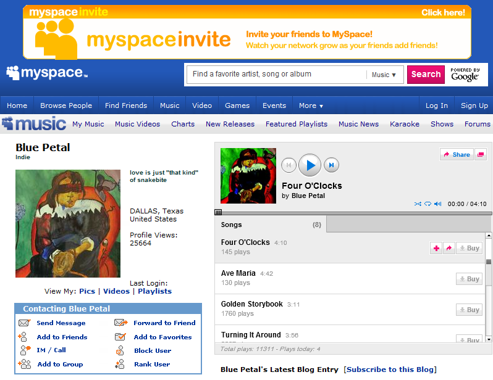Toggle shuffle in the music player
493x380 pixels.
tap(418, 204)
